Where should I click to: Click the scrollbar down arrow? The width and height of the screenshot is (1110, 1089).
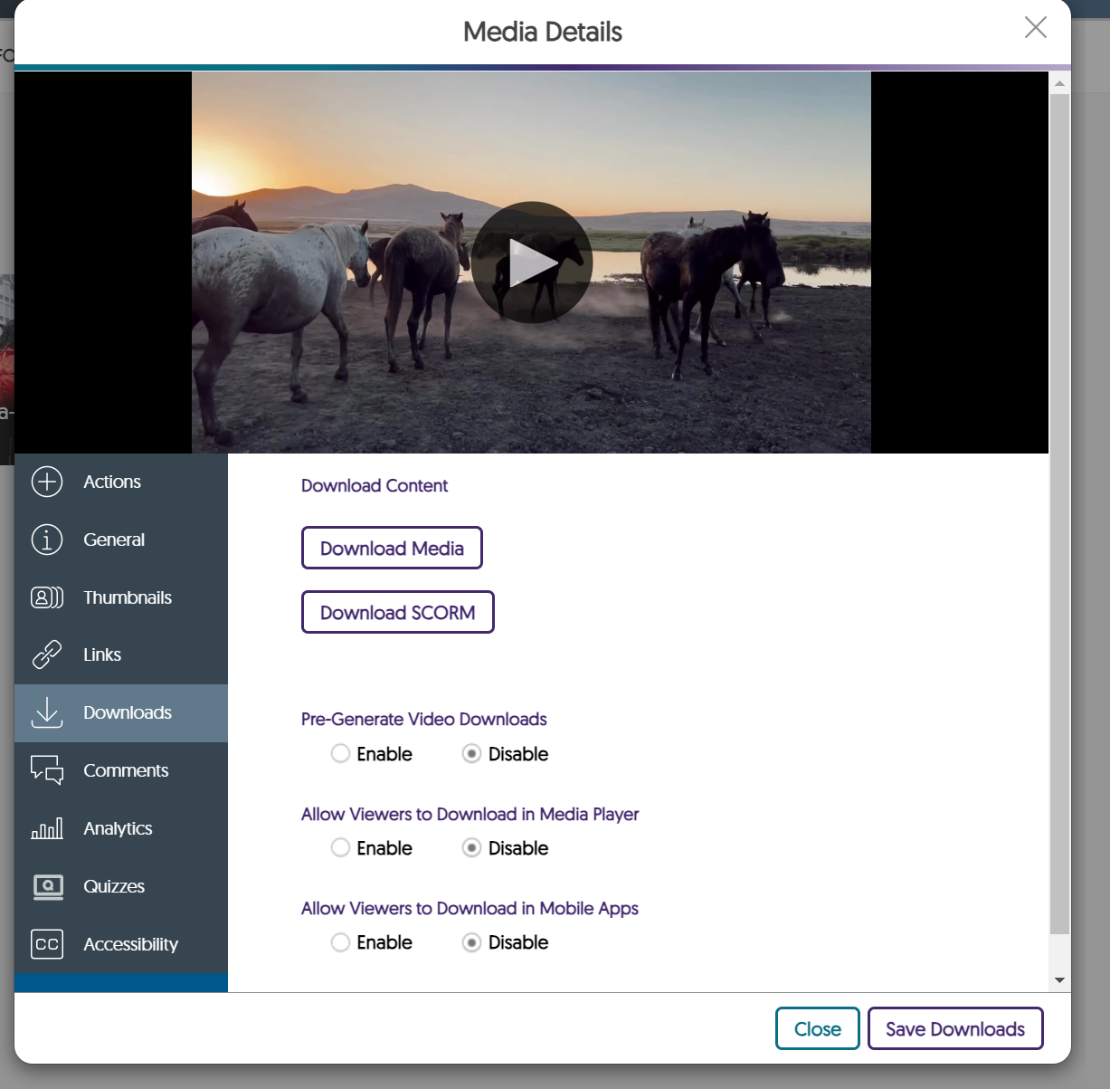1059,980
